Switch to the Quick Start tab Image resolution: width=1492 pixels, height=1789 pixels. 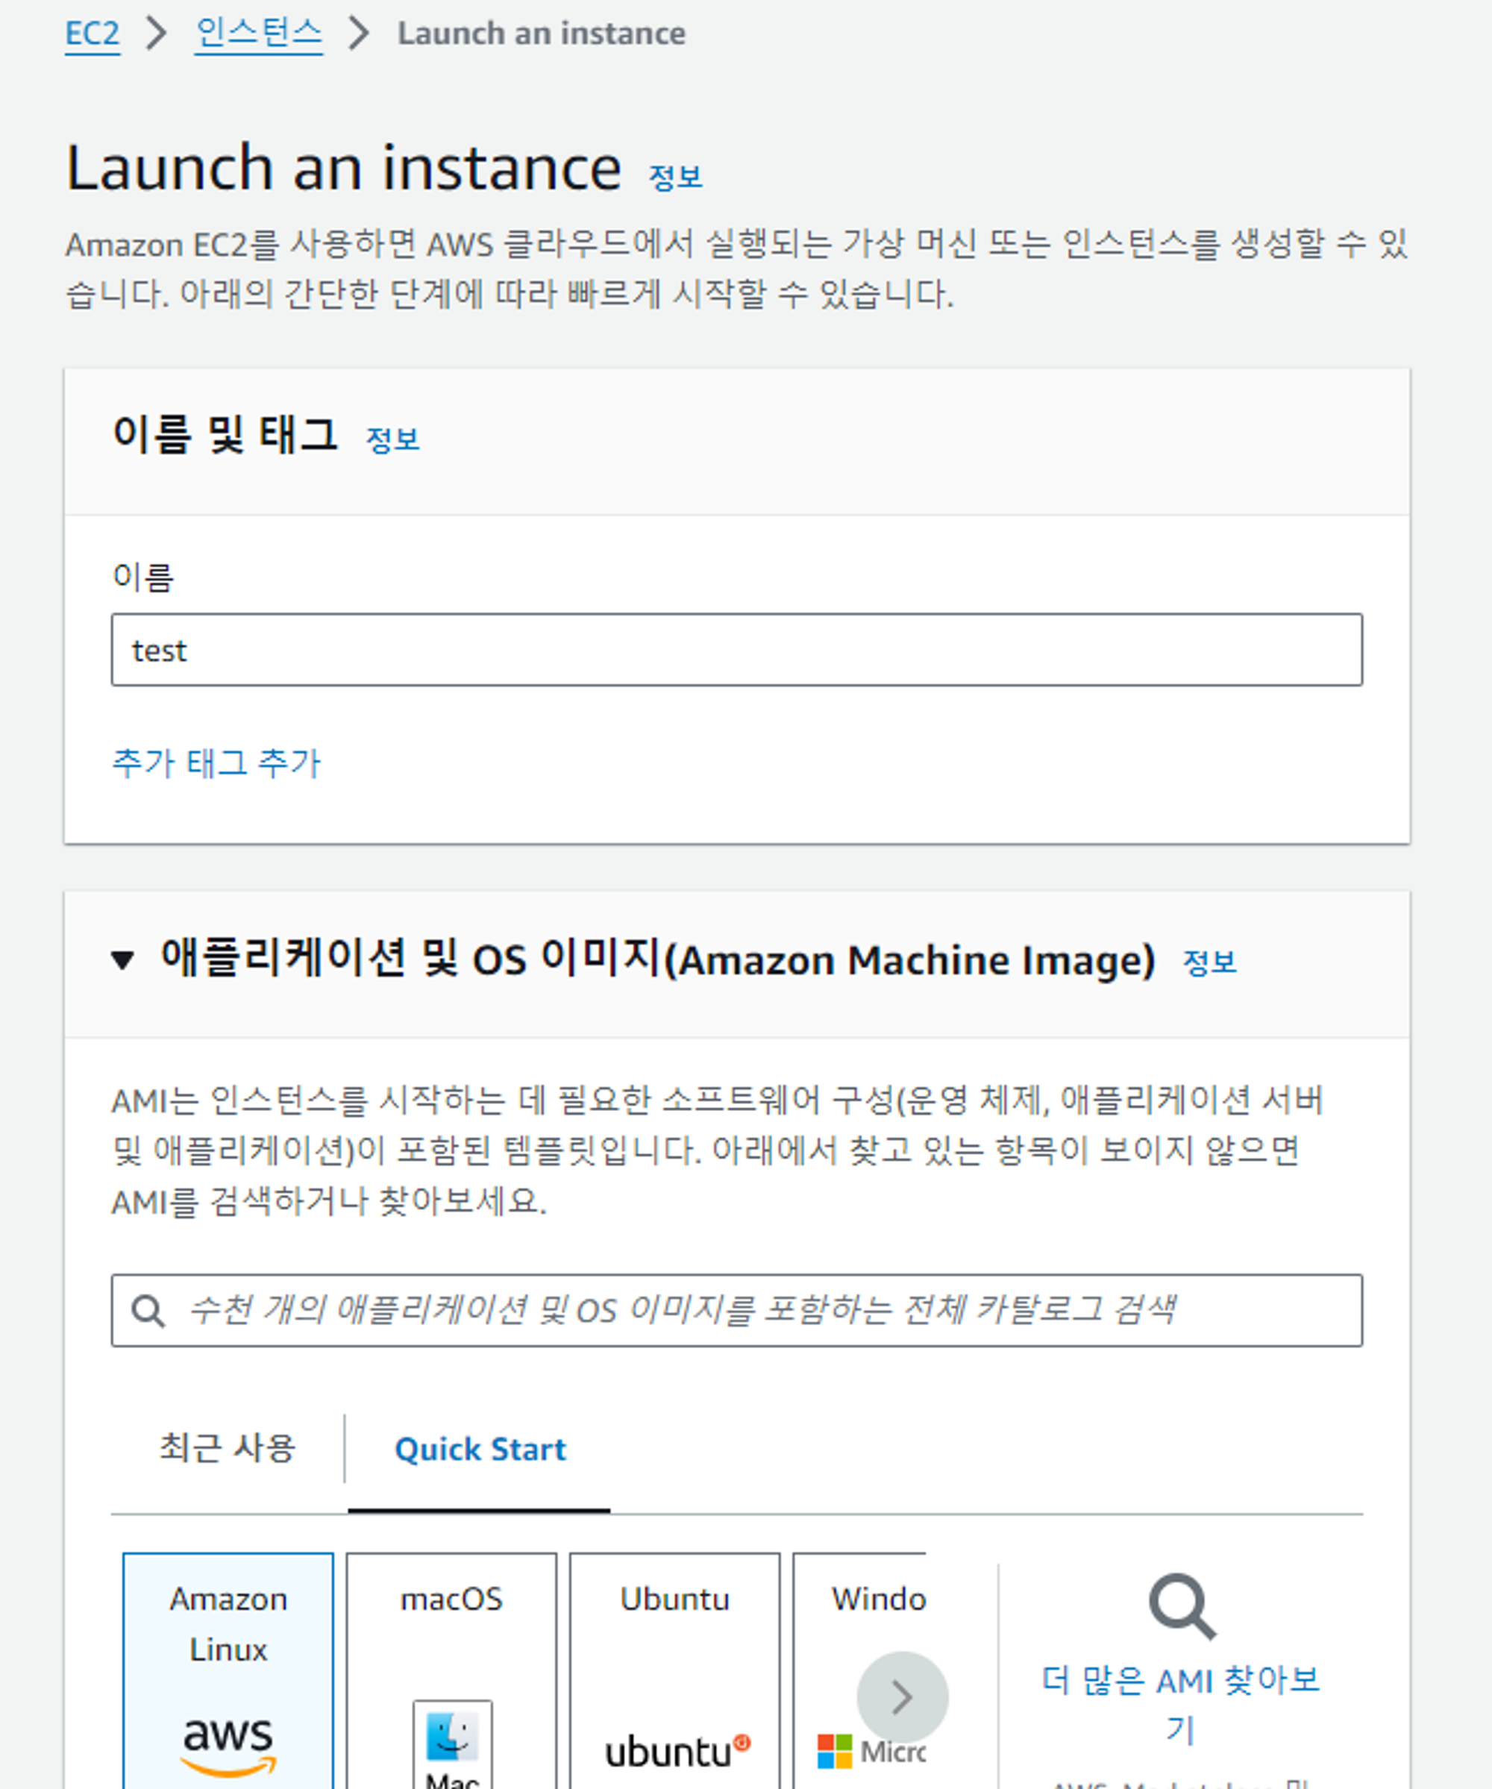pyautogui.click(x=480, y=1449)
